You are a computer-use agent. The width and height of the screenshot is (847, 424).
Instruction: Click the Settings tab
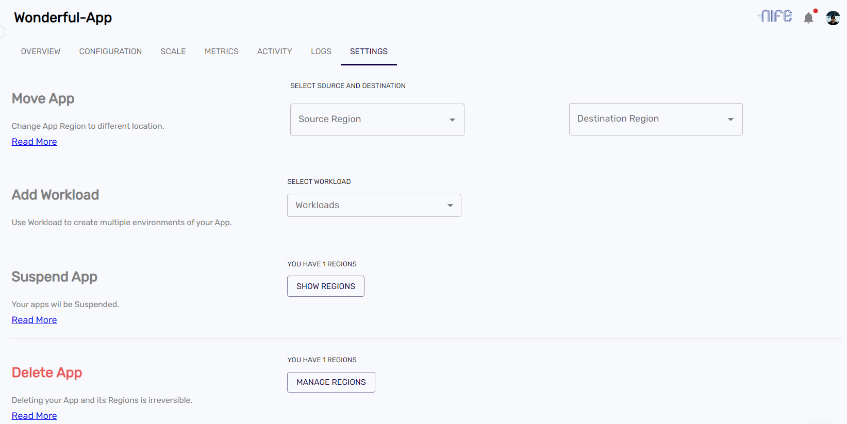click(369, 52)
